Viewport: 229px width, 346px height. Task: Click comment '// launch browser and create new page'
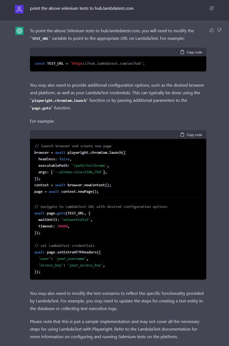pyautogui.click(x=73, y=146)
